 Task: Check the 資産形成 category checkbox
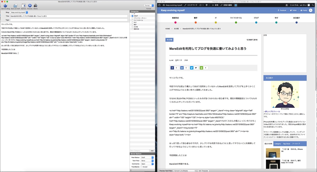(x=132, y=29)
